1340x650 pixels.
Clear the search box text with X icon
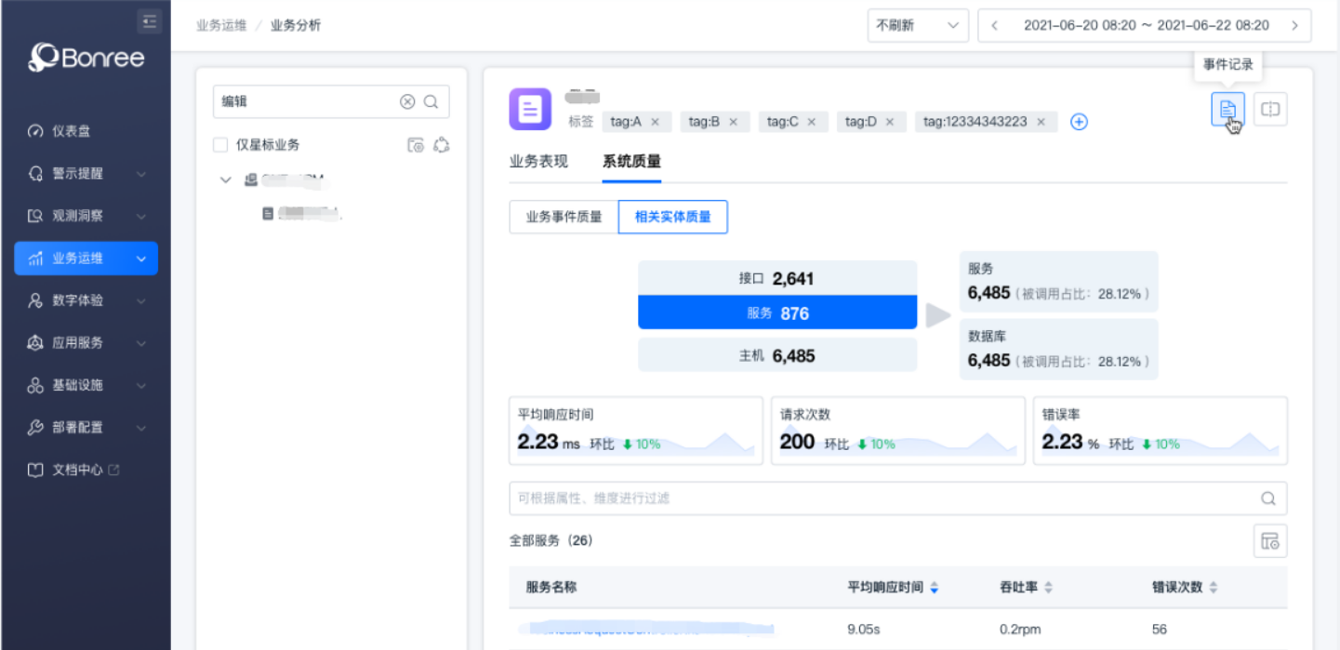(407, 102)
